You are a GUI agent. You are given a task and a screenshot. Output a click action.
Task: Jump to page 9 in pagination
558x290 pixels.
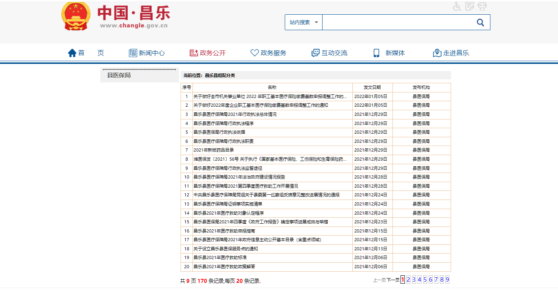click(447, 280)
